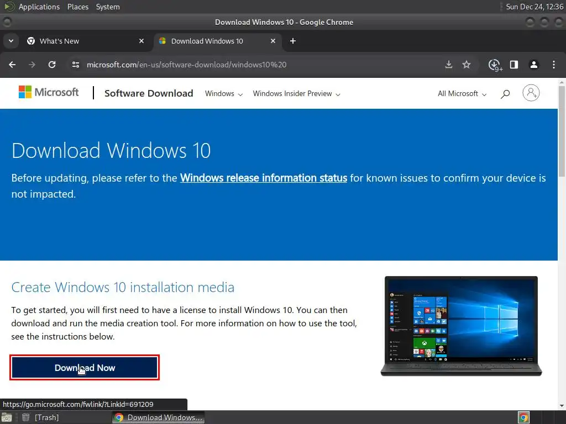Open the Trash taskbar item
566x424 pixels.
point(40,417)
